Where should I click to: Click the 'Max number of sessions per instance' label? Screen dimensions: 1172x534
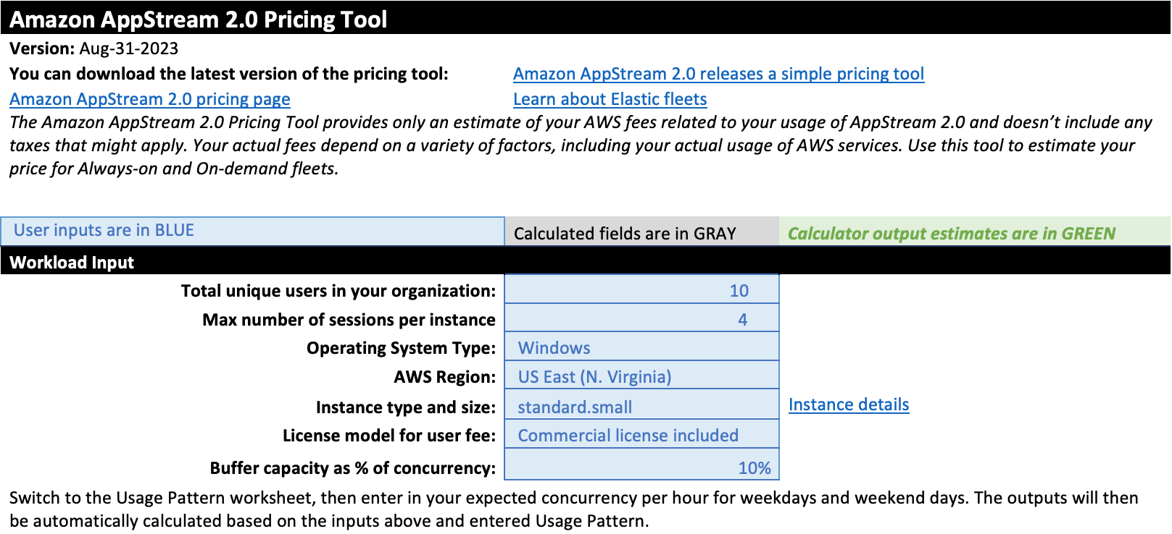(x=349, y=320)
